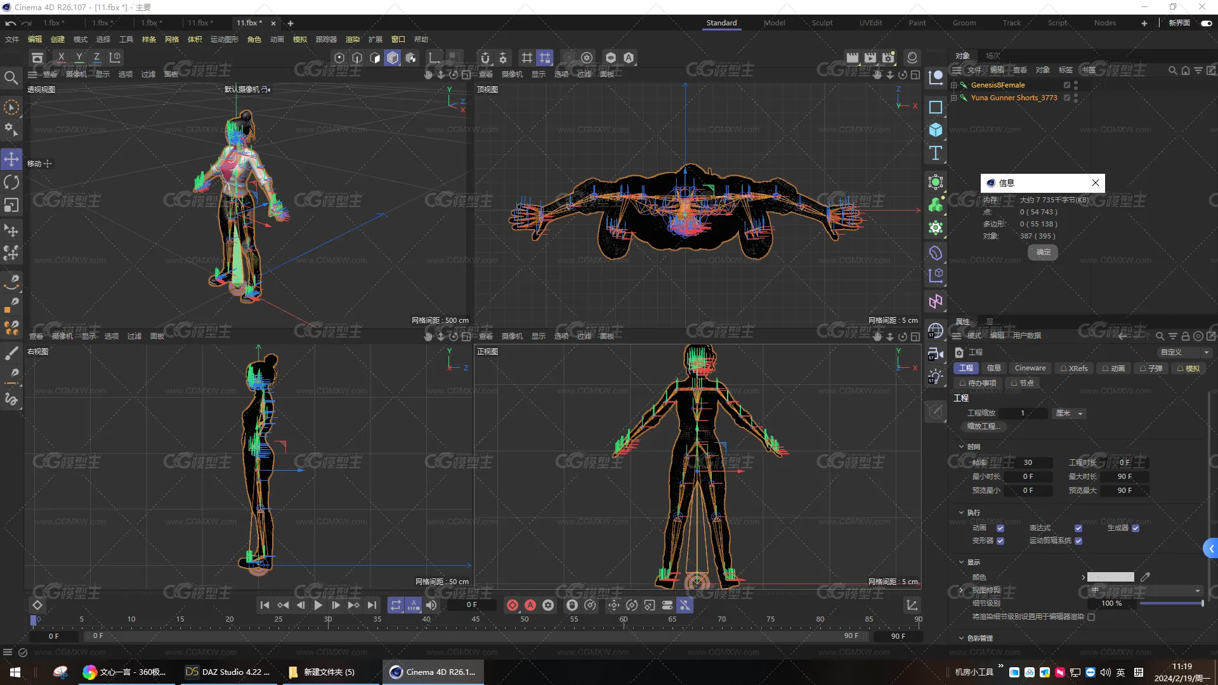Viewport: 1218px width, 685px height.
Task: Switch to the Sculpt layout tab
Action: pyautogui.click(x=822, y=23)
